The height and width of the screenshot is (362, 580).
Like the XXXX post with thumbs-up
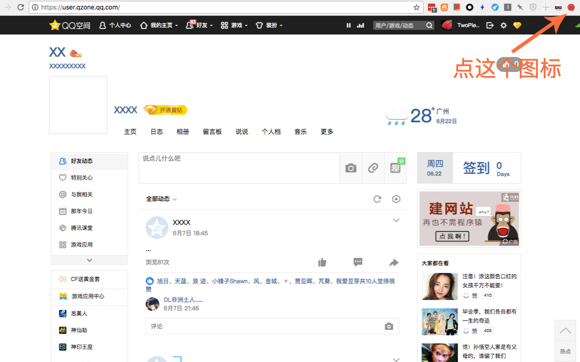point(322,262)
